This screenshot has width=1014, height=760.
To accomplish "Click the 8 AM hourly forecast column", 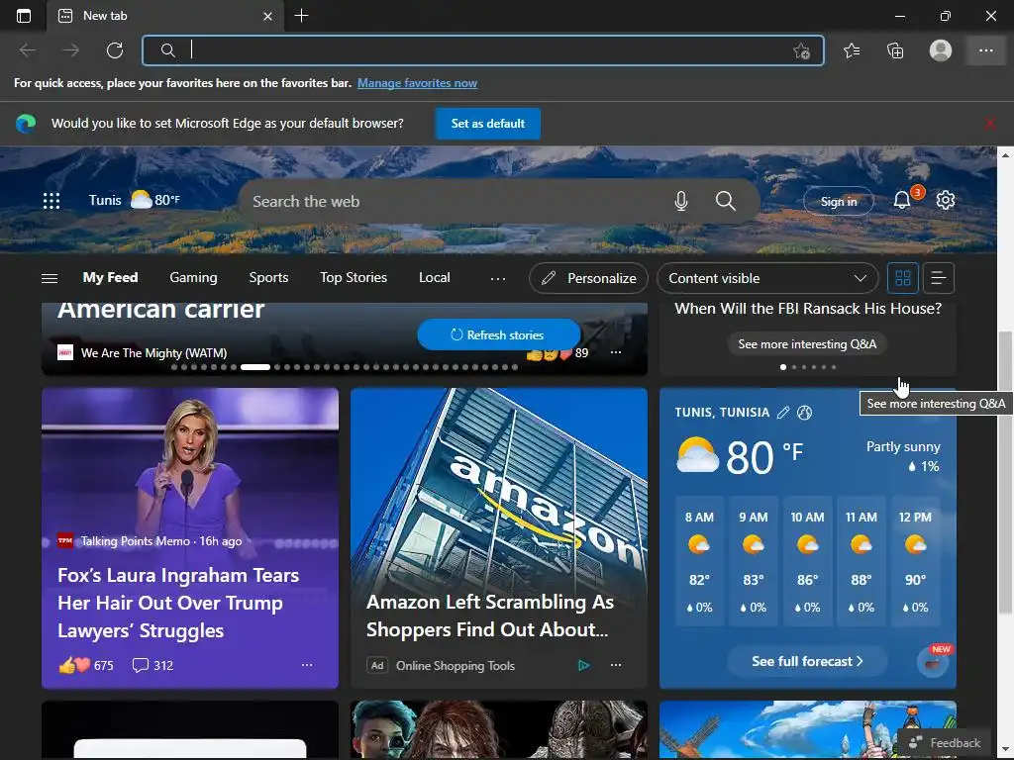I will [x=699, y=561].
